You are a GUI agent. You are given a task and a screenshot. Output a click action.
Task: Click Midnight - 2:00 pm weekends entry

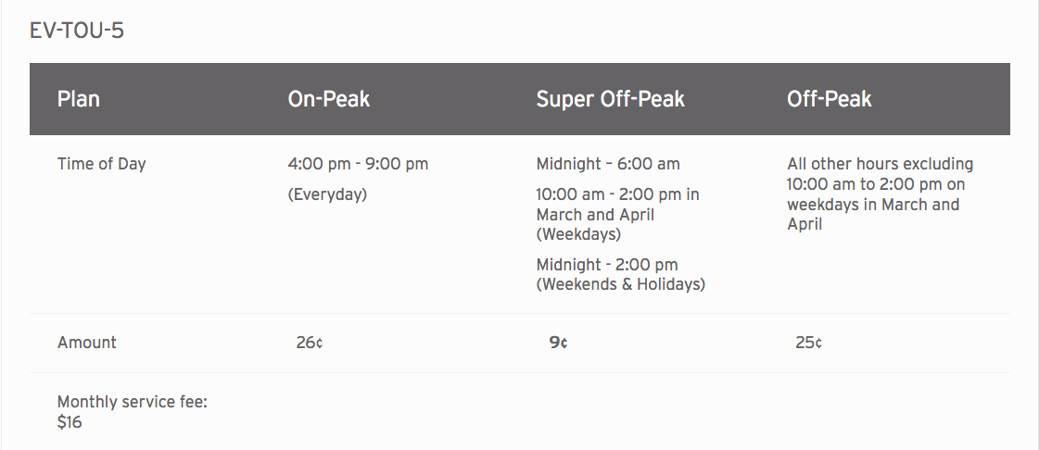tap(621, 275)
